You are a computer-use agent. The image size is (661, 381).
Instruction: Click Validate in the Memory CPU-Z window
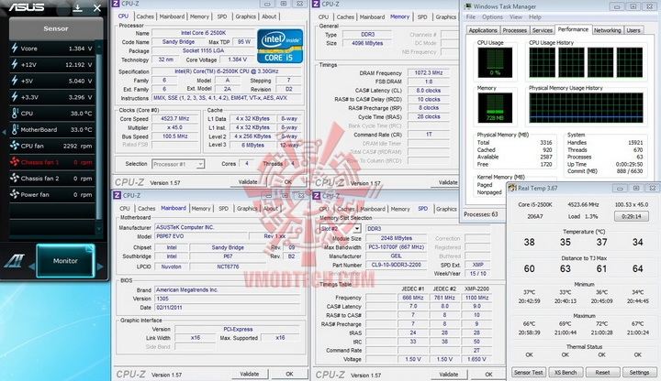(x=448, y=182)
